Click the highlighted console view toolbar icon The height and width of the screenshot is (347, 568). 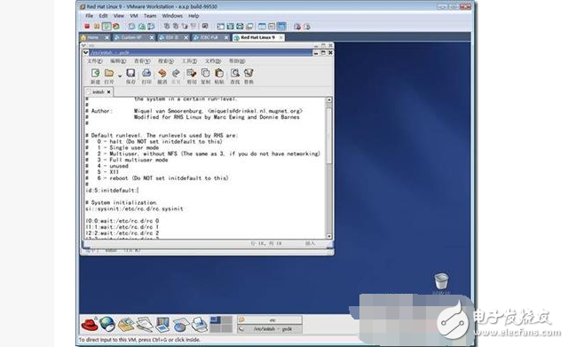click(x=281, y=27)
